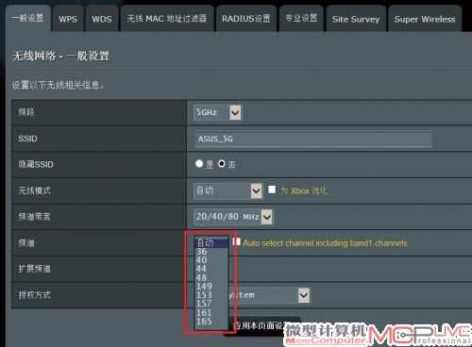Choose channel 165 from the list
The width and height of the screenshot is (472, 347).
pyautogui.click(x=211, y=322)
